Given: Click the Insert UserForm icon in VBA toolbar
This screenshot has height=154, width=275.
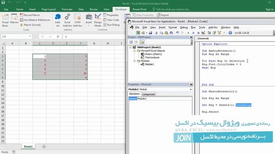Looking at the screenshot, I should (x=143, y=33).
